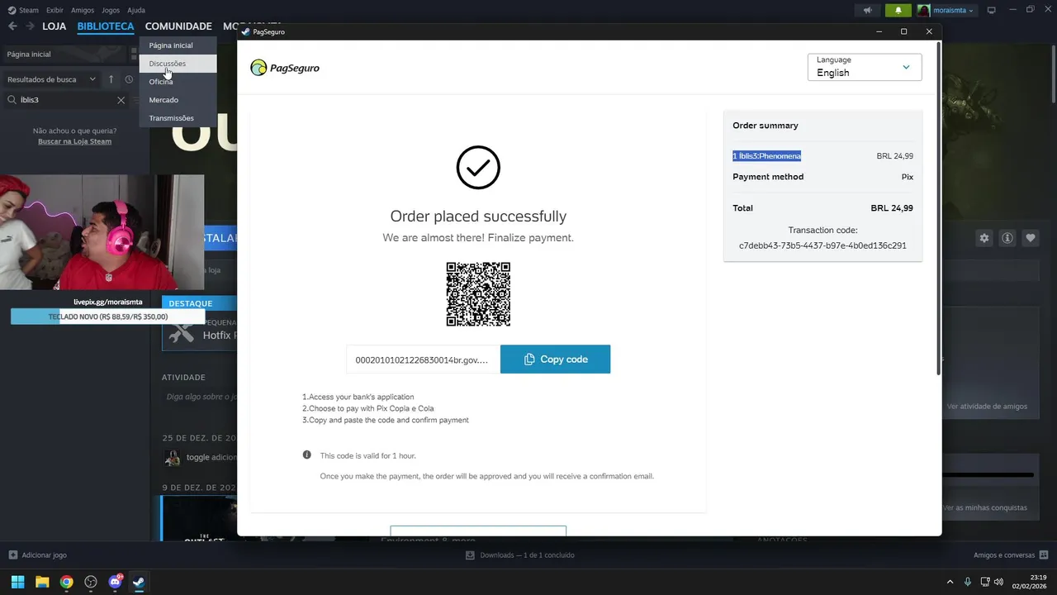
Task: Open the Ajuda menu
Action: (136, 10)
